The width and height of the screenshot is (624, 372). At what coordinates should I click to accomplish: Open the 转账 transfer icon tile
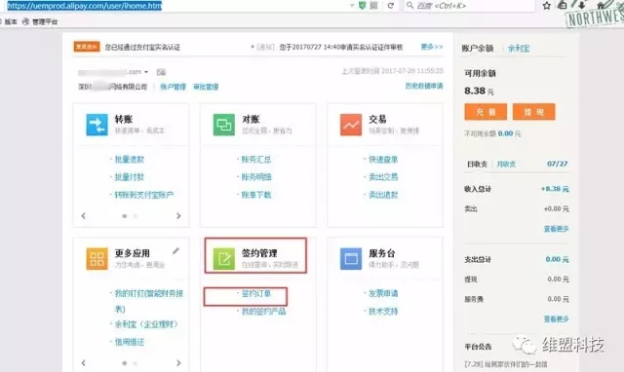[97, 125]
